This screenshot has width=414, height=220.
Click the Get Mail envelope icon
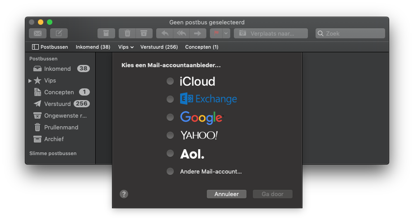click(37, 33)
